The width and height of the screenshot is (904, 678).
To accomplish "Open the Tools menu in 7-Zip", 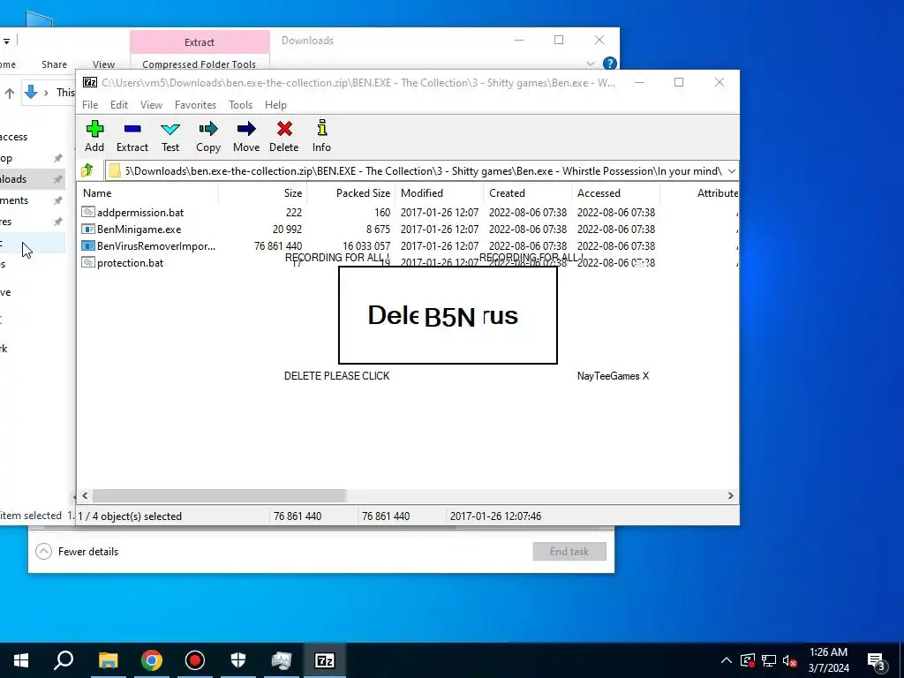I will [x=240, y=105].
